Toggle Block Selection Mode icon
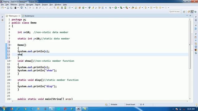Image resolution: width=198 pixels, height=111 pixels. [102, 8]
